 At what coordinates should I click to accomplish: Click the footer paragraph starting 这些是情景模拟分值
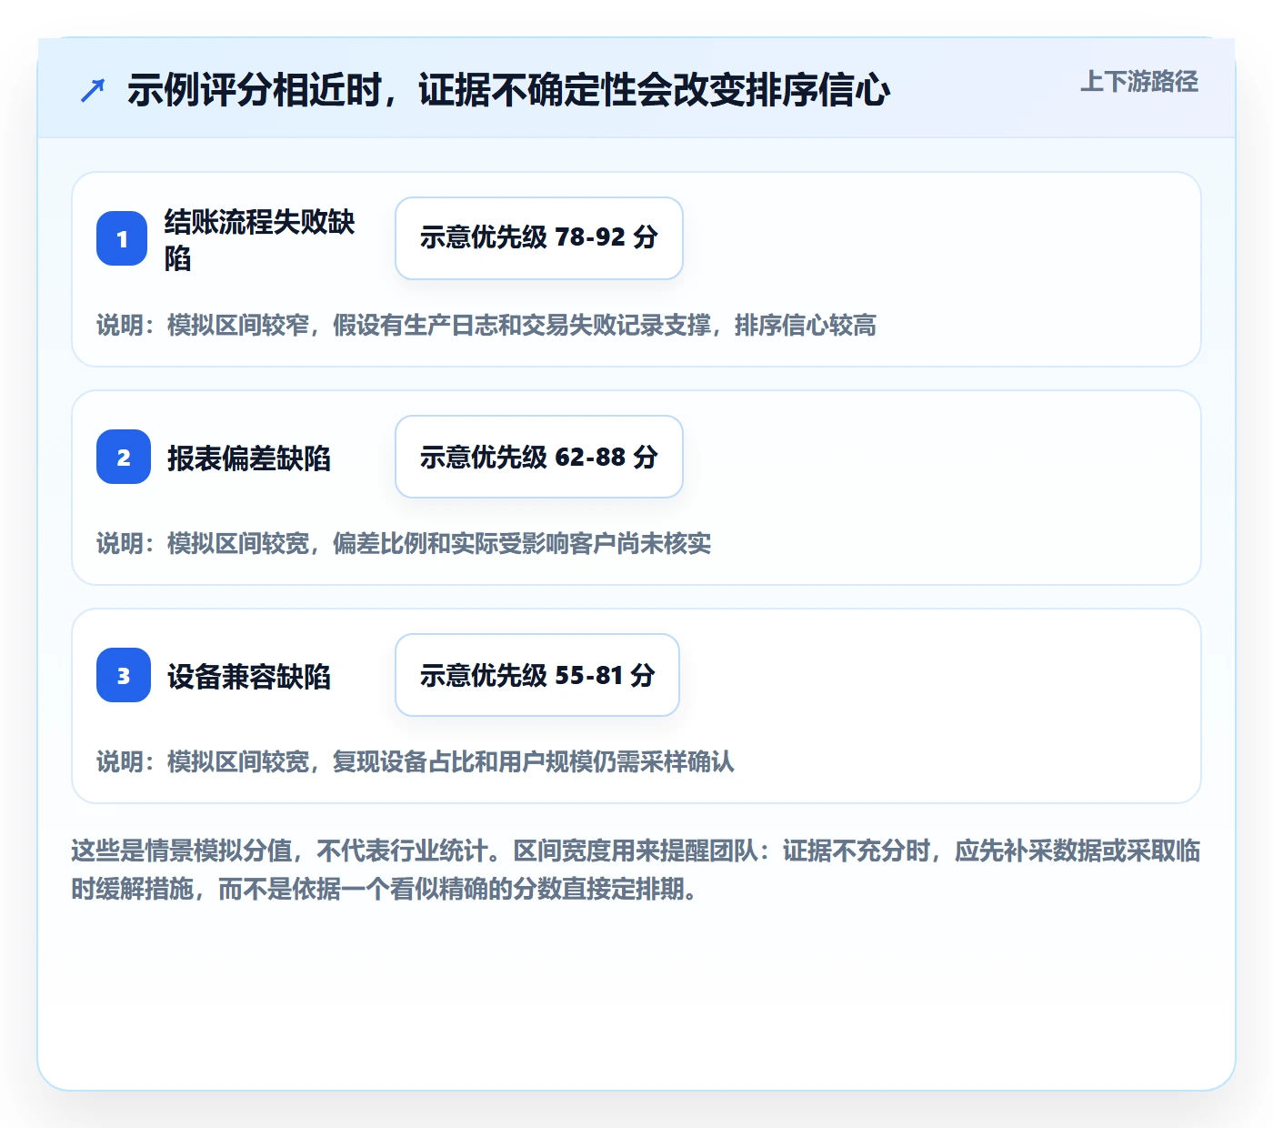coord(636,870)
